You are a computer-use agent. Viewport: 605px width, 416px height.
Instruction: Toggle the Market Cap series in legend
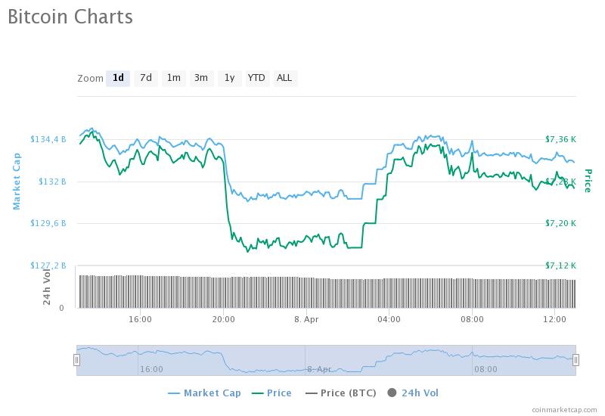coord(204,393)
